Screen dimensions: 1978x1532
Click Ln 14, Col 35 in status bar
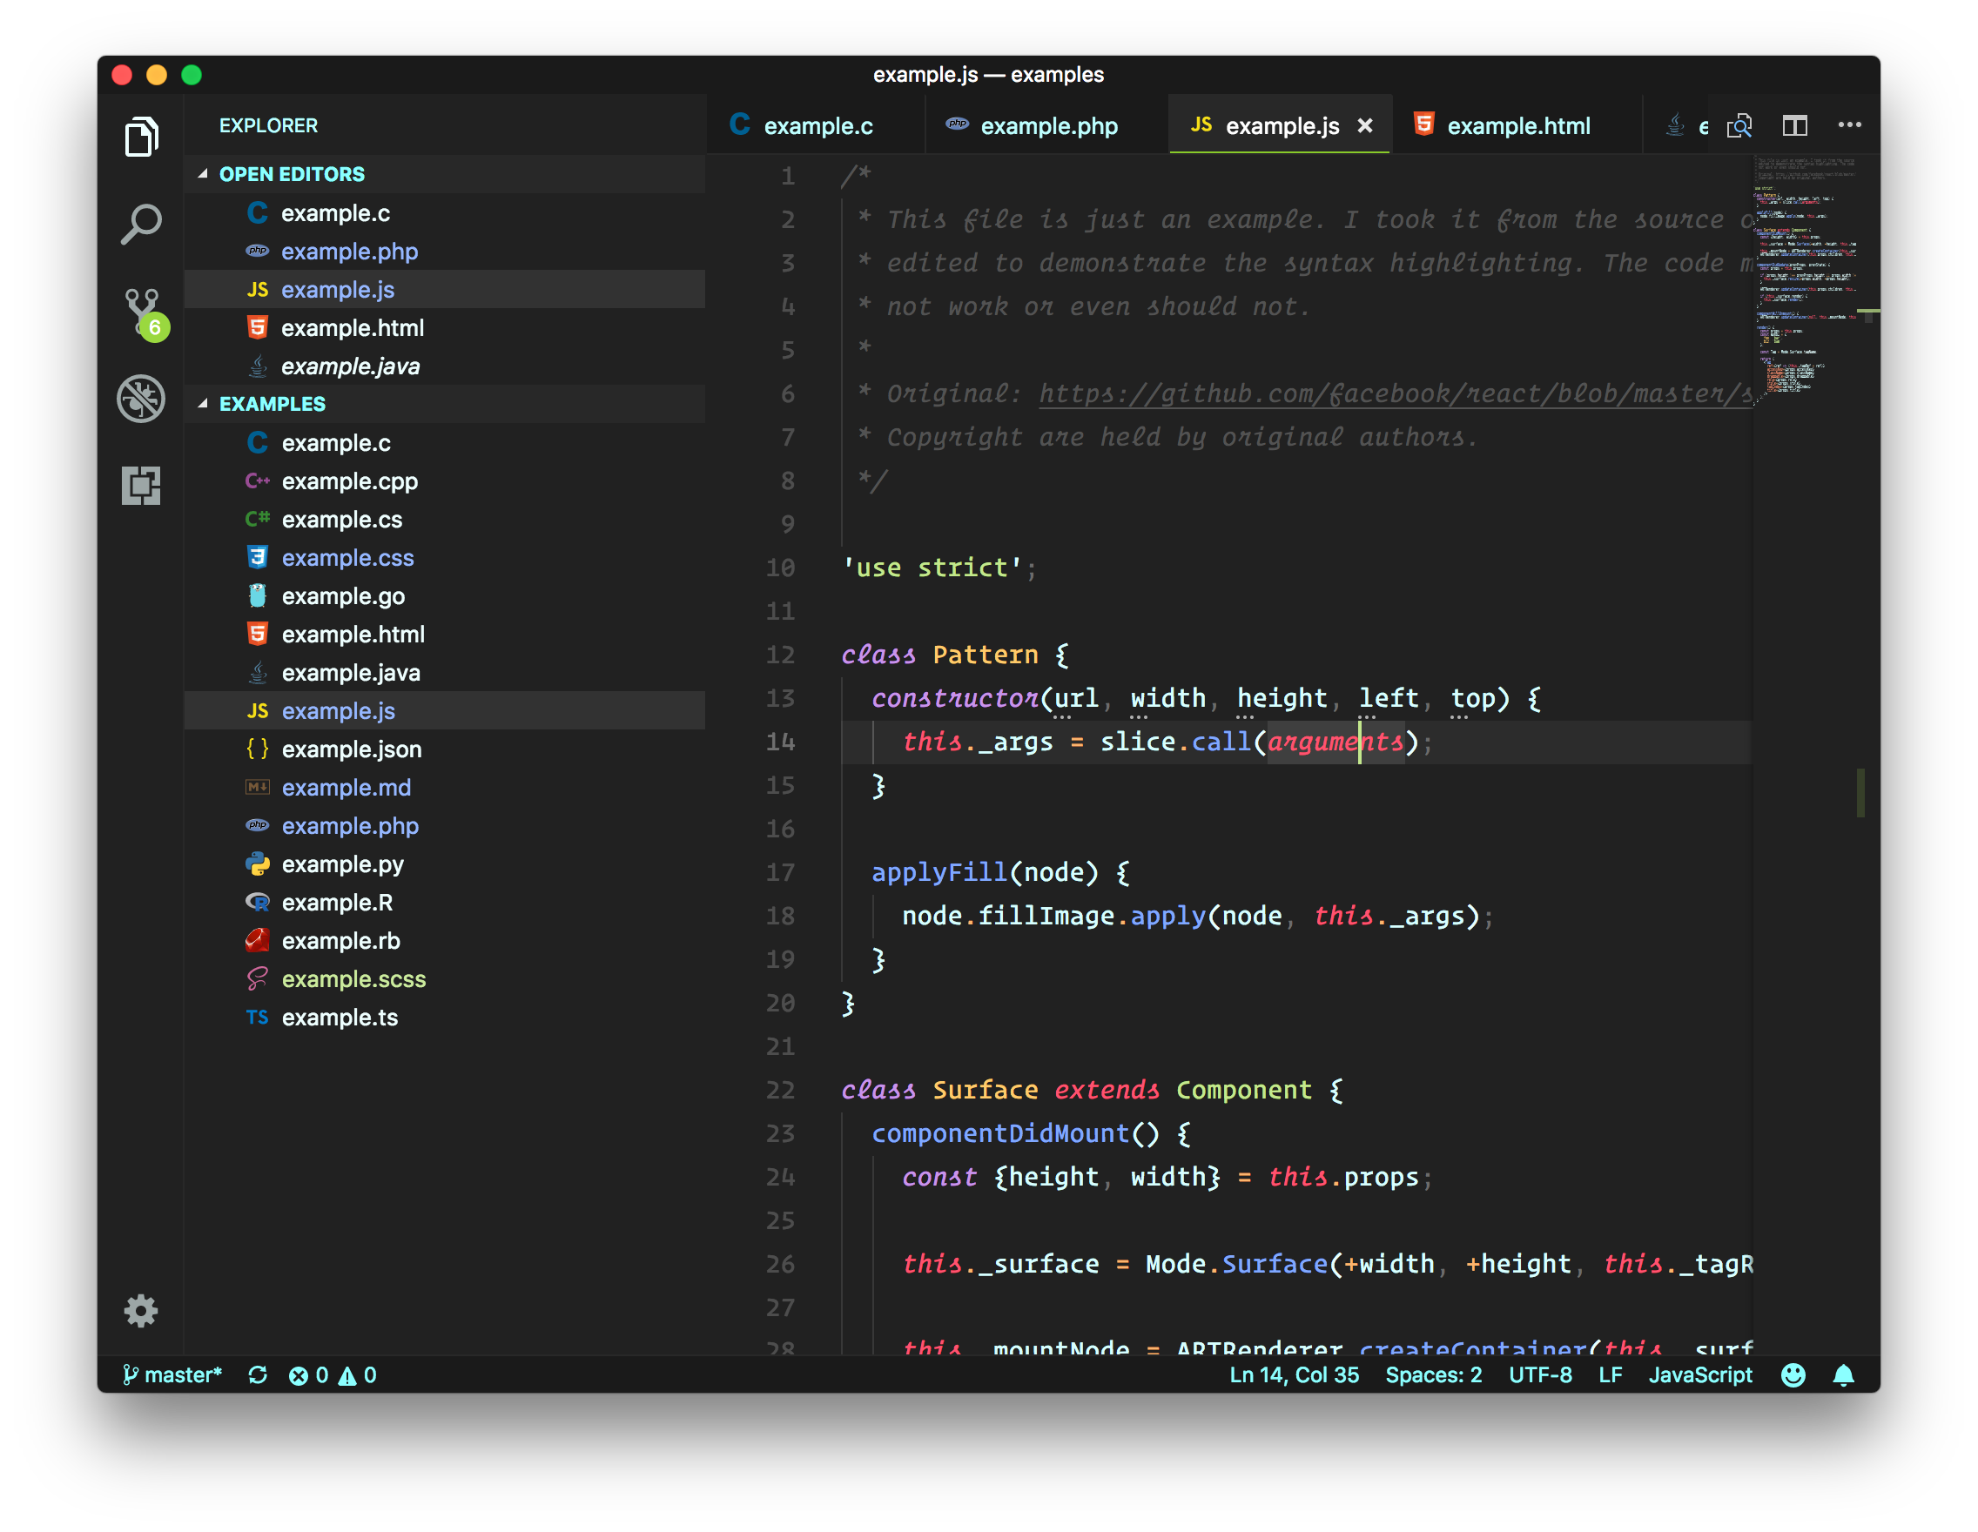point(1294,1374)
